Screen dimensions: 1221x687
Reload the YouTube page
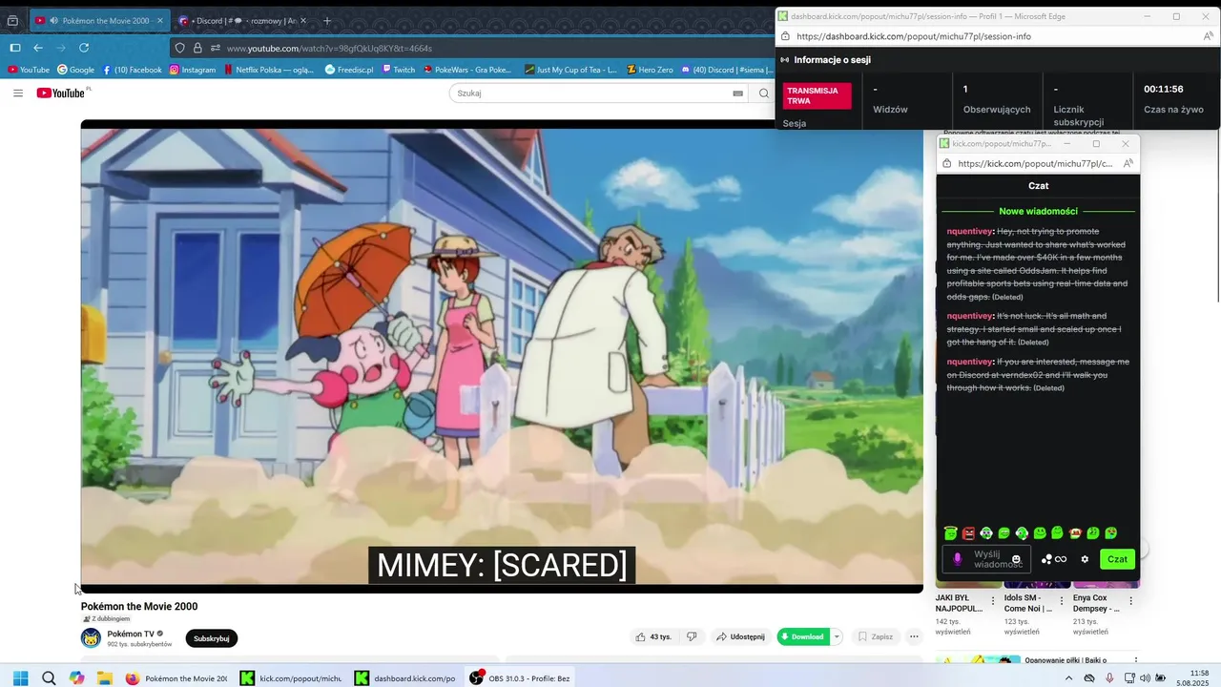(x=84, y=48)
